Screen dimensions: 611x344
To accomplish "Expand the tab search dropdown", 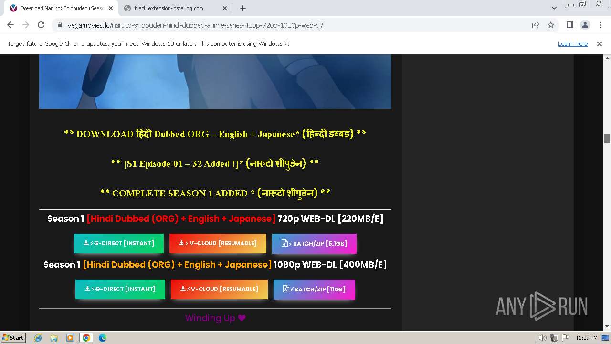I will click(554, 8).
